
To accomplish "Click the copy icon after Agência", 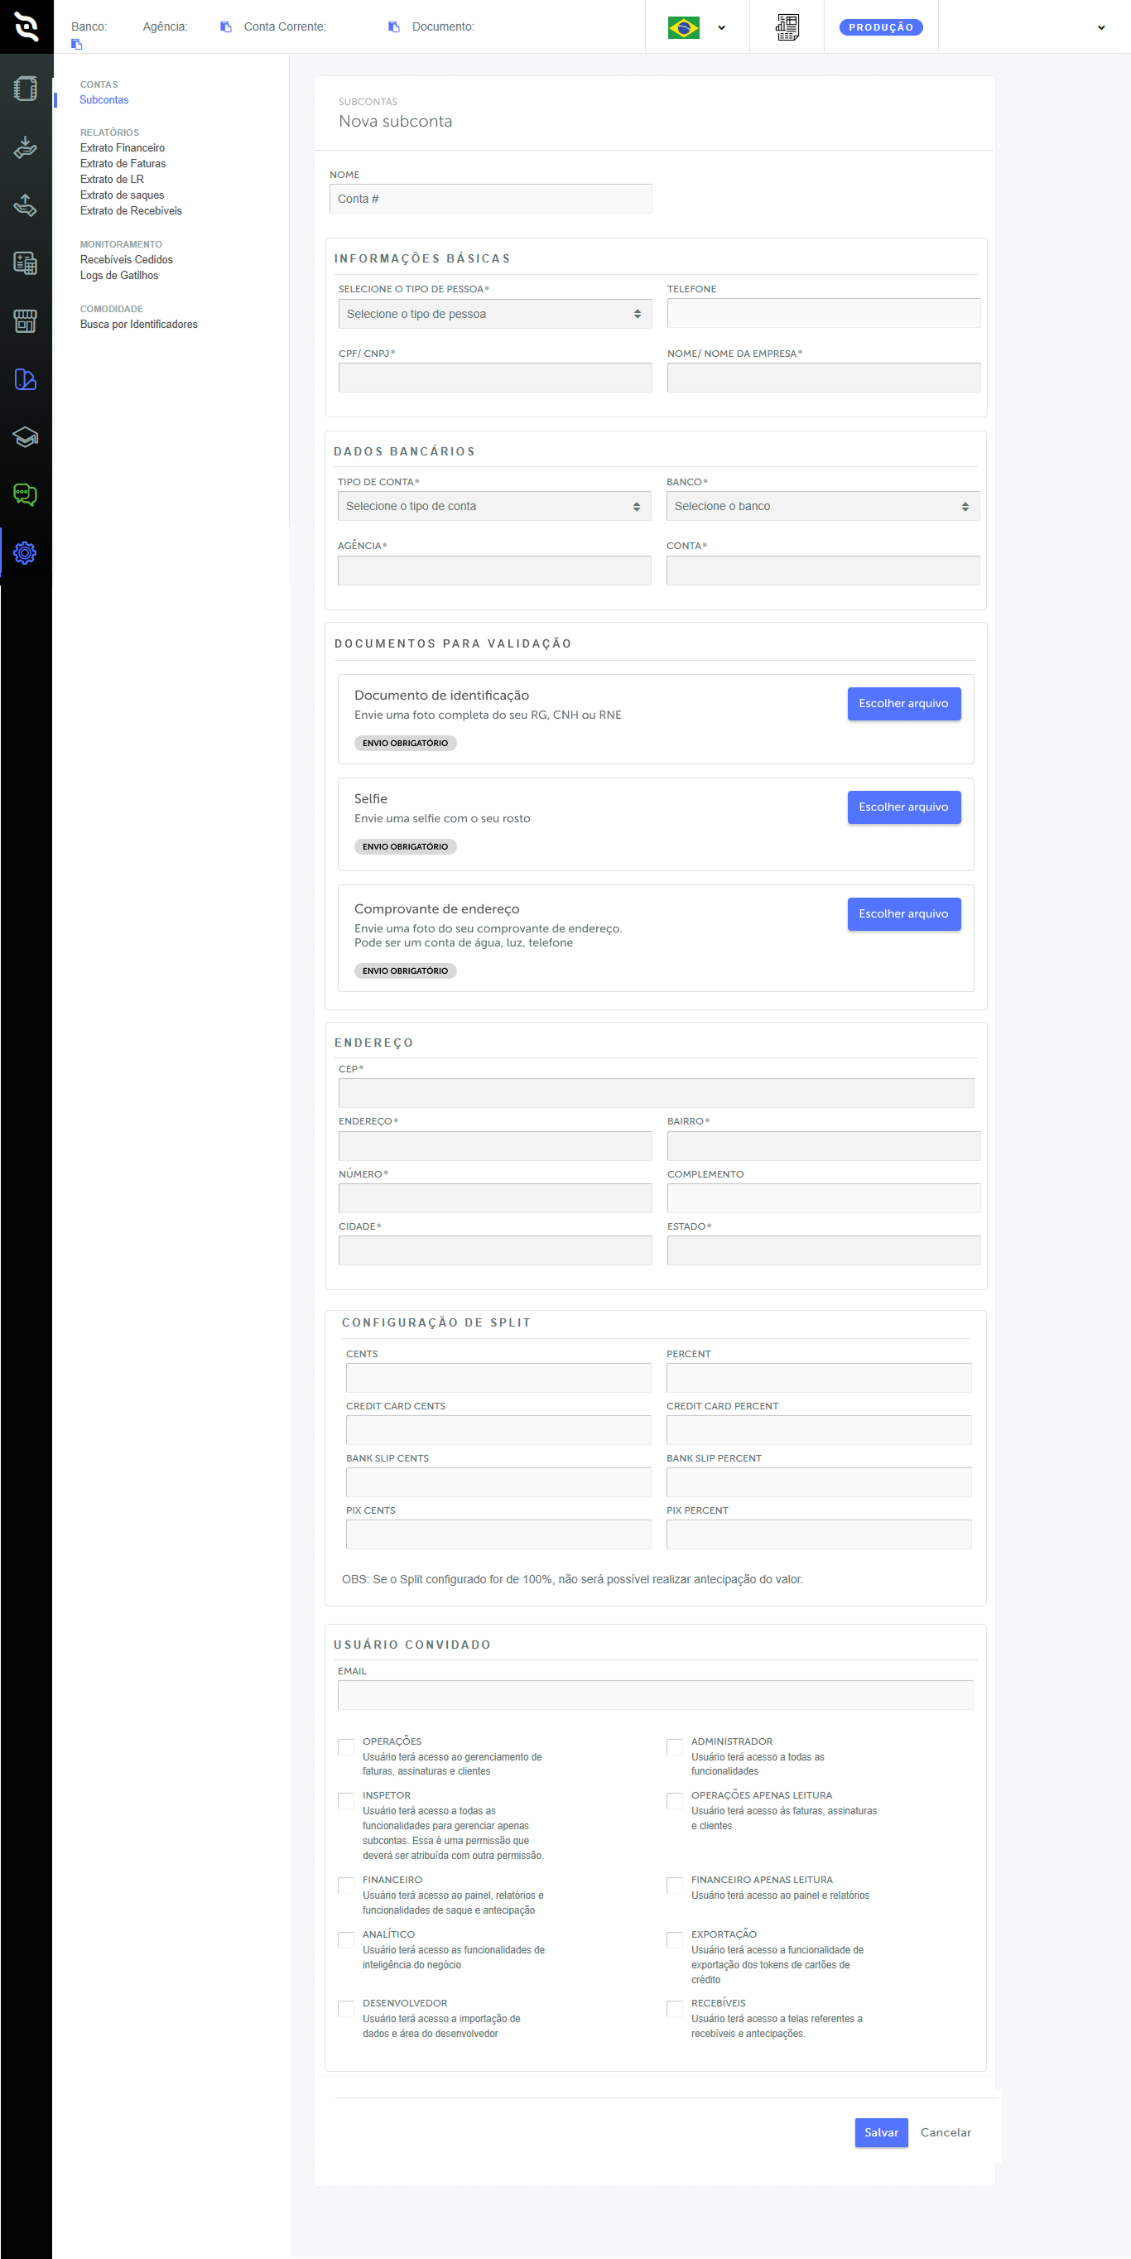I will point(225,27).
